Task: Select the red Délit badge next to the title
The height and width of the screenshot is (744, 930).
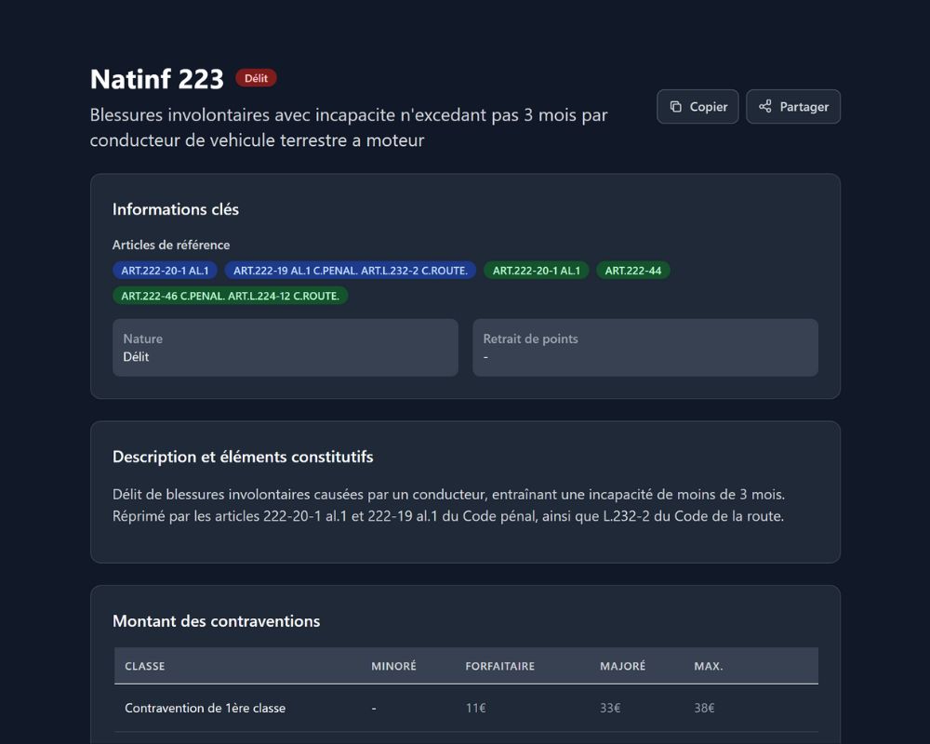Action: tap(256, 78)
